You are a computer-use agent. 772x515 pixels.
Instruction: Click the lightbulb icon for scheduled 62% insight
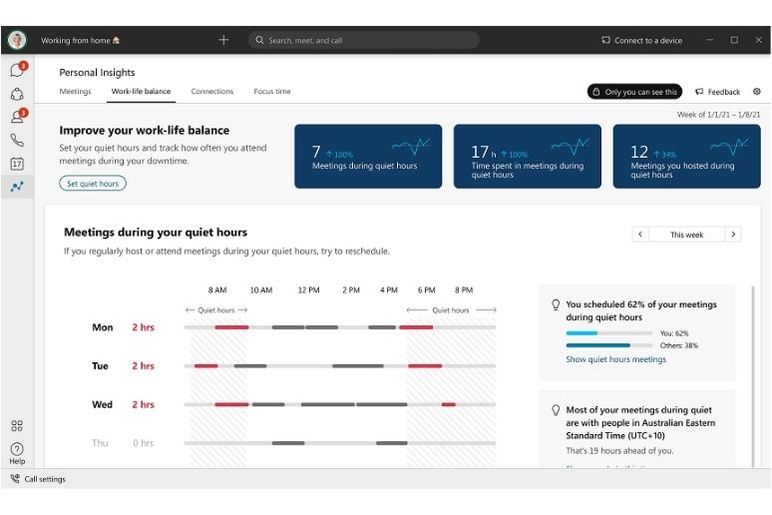coord(556,304)
